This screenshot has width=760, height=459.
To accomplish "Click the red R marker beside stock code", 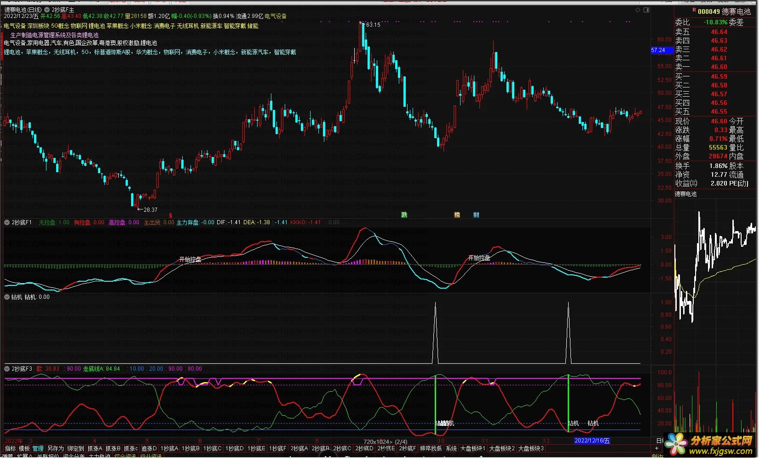I will pyautogui.click(x=694, y=10).
